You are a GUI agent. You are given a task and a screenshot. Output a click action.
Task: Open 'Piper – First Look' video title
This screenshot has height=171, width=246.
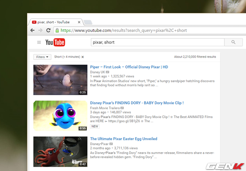[129, 67]
